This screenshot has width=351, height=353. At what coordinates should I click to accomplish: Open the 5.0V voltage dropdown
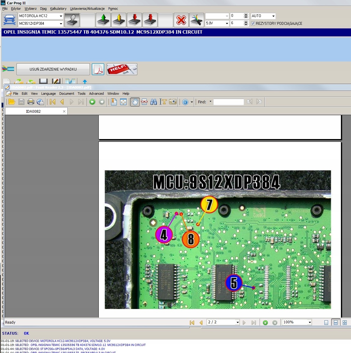click(227, 23)
